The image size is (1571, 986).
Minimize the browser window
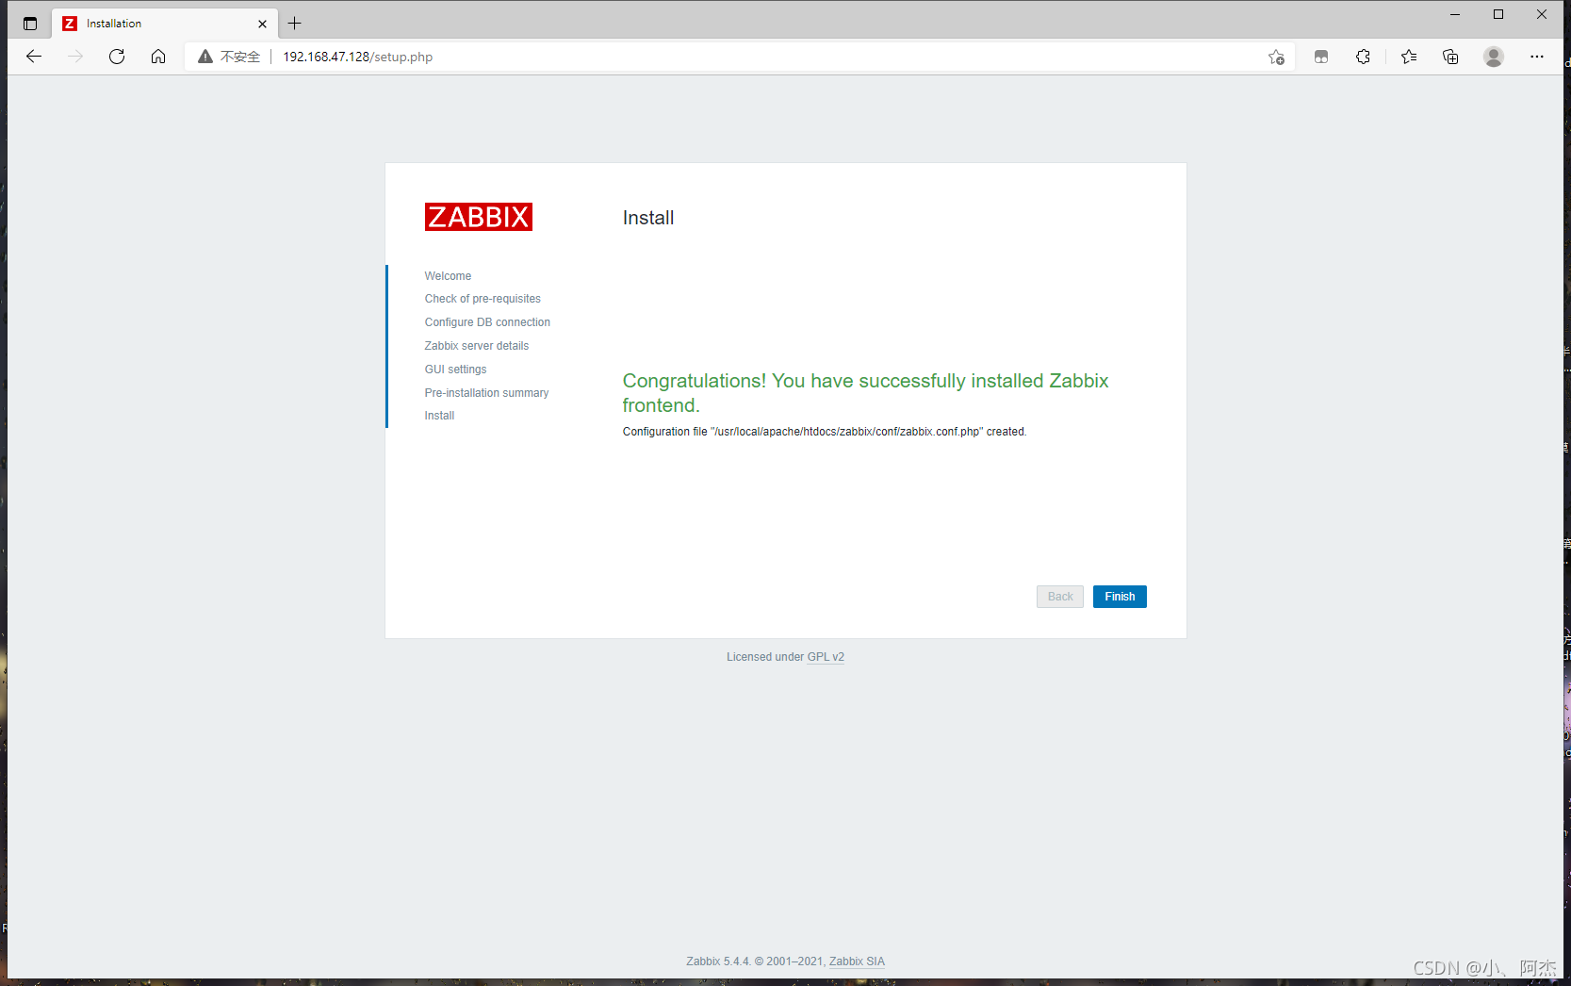[x=1455, y=14]
